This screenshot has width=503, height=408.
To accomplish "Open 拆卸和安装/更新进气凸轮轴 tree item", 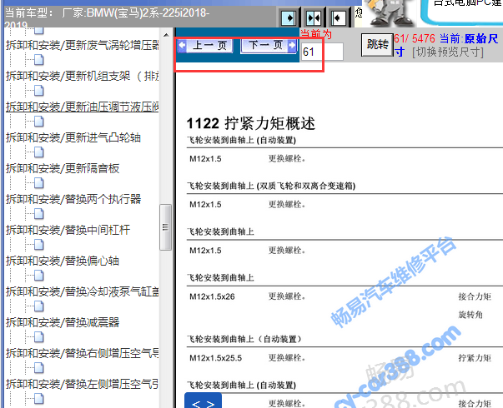I will tap(73, 137).
